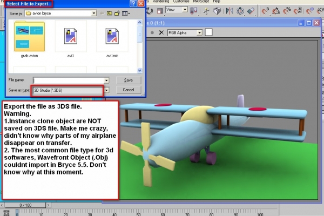Screen dimensions: 324x216
Task: Open the Mirror tool
Action: tap(230, 11)
